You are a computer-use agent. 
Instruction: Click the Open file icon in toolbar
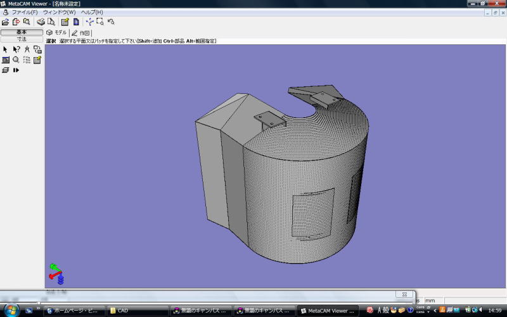[x=6, y=22]
